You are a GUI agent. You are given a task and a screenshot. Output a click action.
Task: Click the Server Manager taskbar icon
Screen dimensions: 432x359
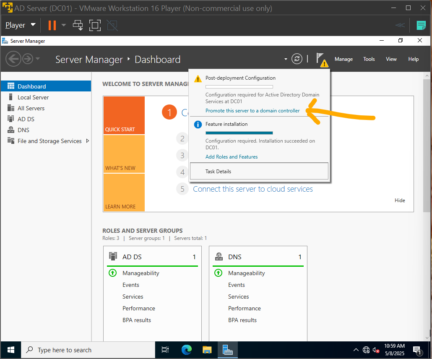coord(228,350)
